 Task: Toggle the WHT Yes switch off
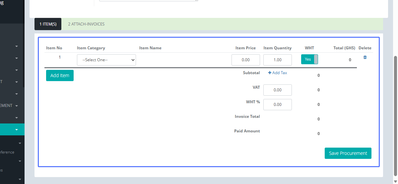(309, 59)
